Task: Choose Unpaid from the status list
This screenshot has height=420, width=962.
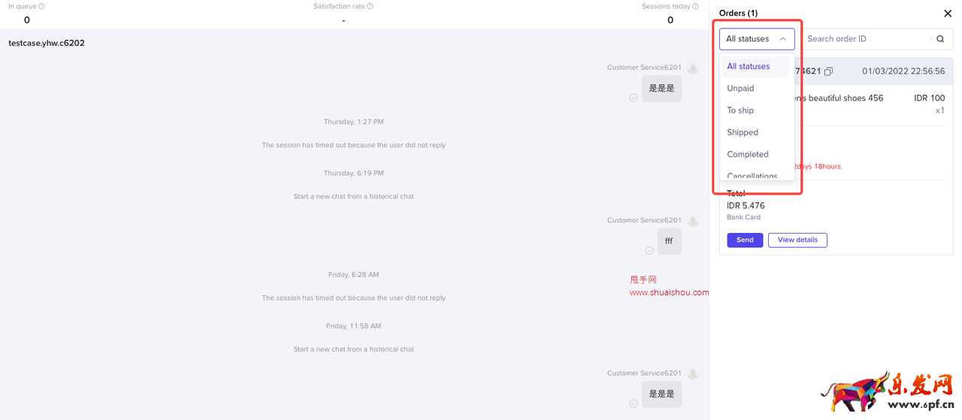Action: point(740,89)
